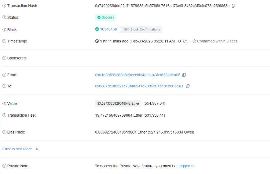Click the transaction fee 19.472166409789884 Ether

coord(119,115)
